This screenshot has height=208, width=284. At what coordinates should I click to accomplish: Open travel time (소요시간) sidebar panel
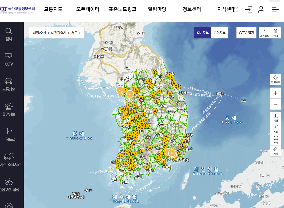click(x=10, y=160)
